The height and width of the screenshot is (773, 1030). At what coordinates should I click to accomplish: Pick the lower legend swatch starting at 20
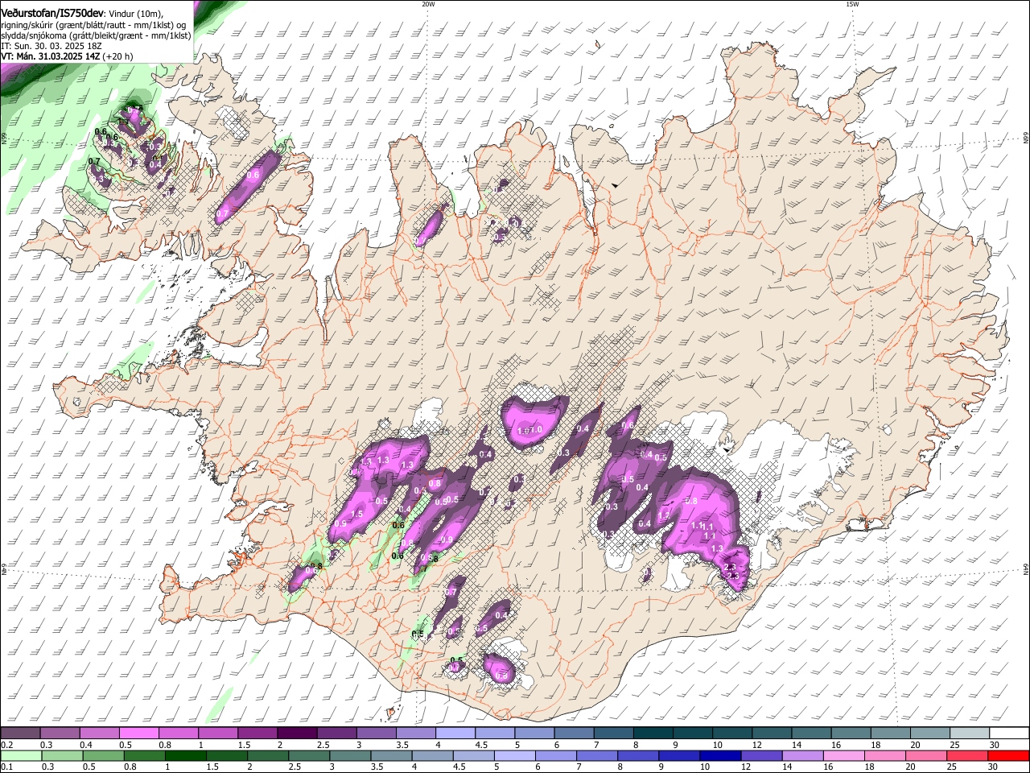pyautogui.click(x=925, y=755)
